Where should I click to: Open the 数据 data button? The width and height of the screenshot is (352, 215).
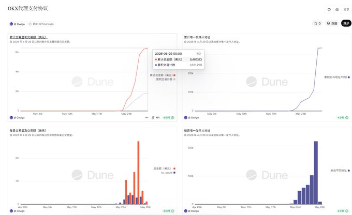pos(332,23)
